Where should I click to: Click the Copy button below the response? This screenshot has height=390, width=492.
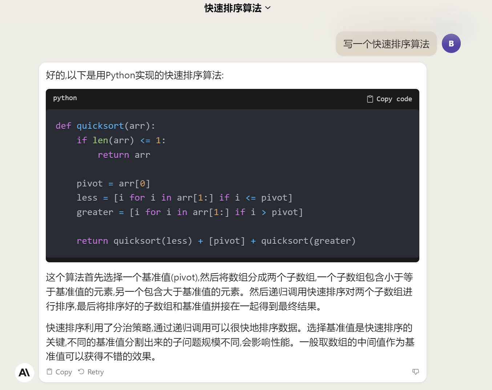click(x=59, y=372)
